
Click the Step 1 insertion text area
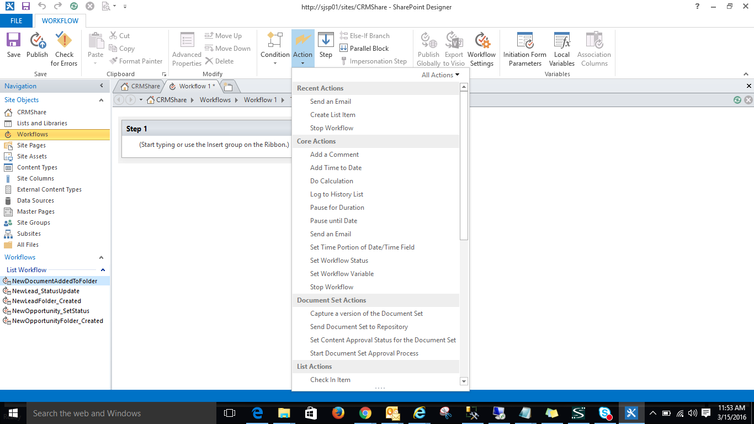click(214, 145)
